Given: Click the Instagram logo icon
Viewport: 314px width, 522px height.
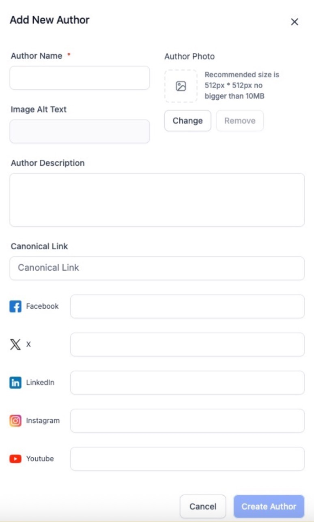Looking at the screenshot, I should (x=15, y=421).
